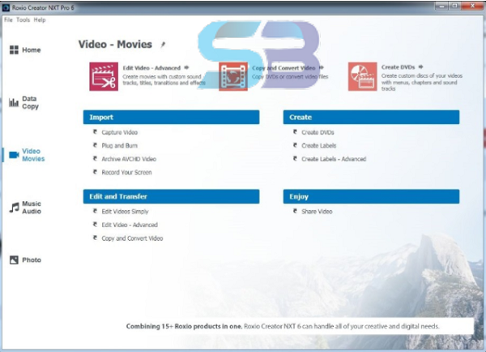Click the Enjoy section header
The image size is (486, 352).
click(371, 196)
